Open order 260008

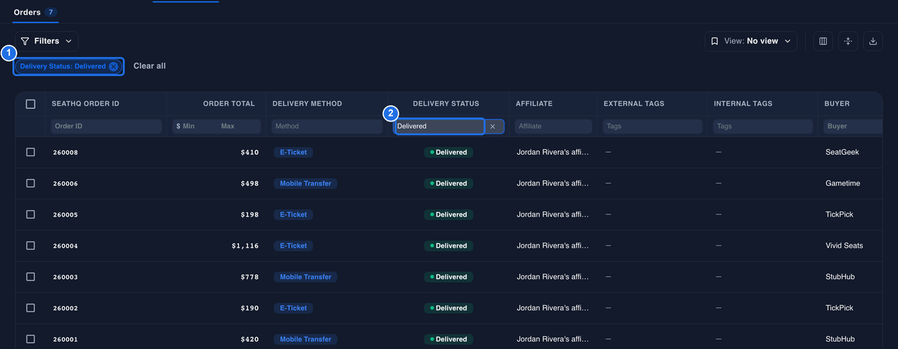coord(65,153)
